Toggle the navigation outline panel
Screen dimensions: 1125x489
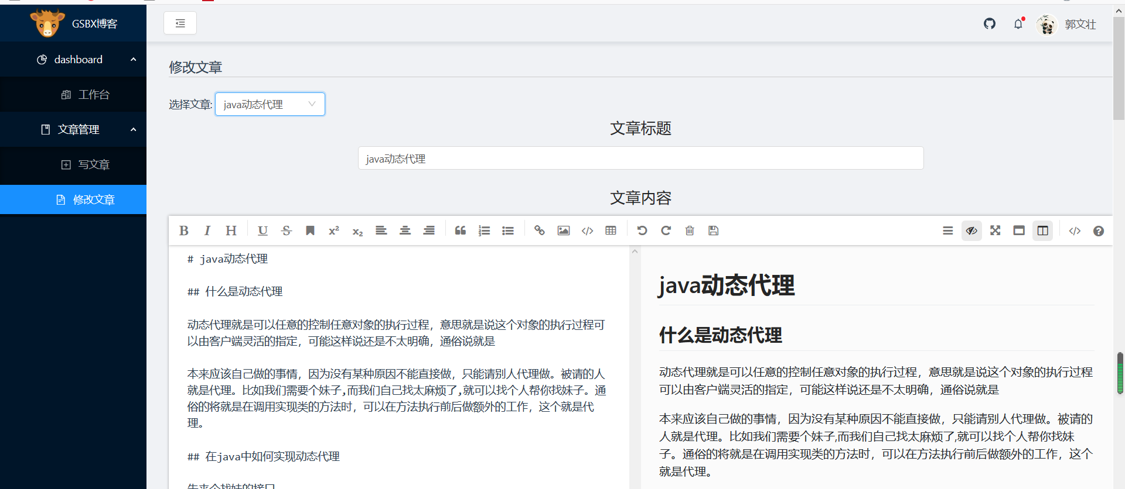pyautogui.click(x=948, y=231)
